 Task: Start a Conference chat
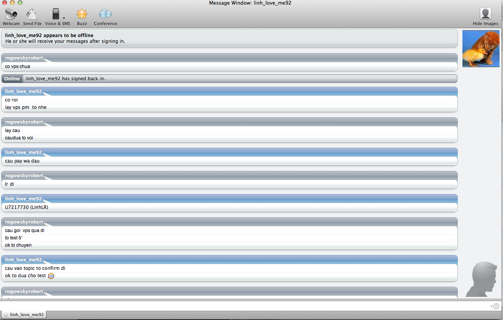[x=105, y=17]
